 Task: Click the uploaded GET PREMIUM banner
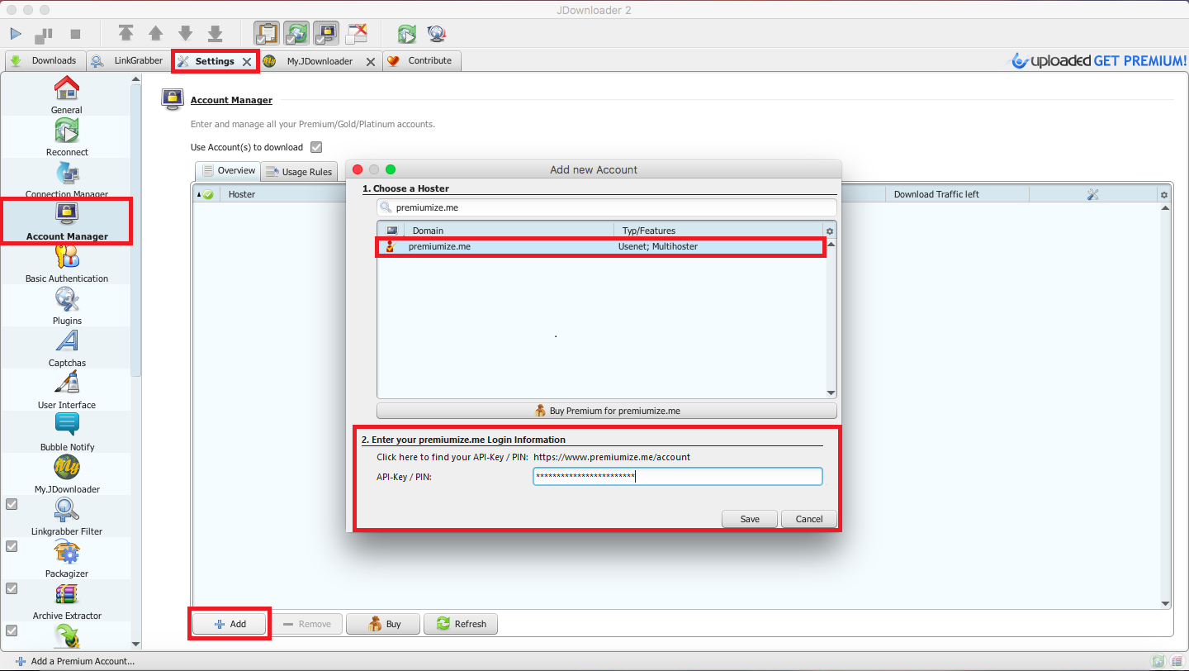[1099, 60]
